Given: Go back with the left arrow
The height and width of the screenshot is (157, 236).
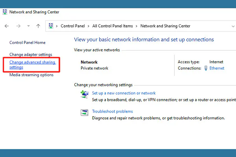Looking at the screenshot, I should (7, 26).
